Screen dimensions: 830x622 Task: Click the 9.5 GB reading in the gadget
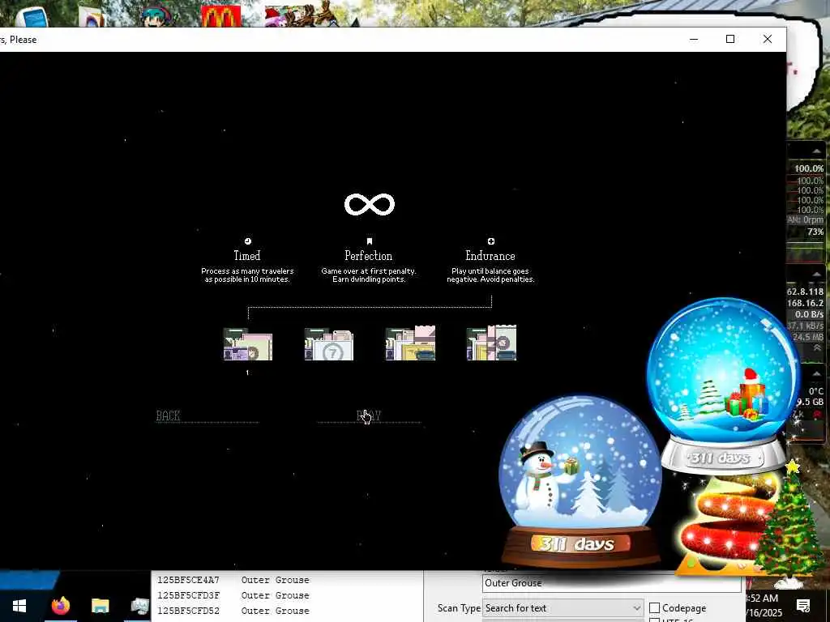pyautogui.click(x=810, y=402)
